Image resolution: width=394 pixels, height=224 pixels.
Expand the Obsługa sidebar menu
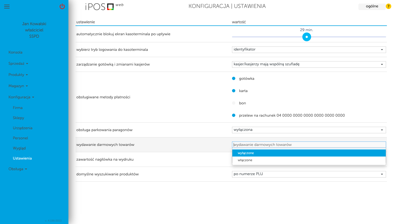18,169
